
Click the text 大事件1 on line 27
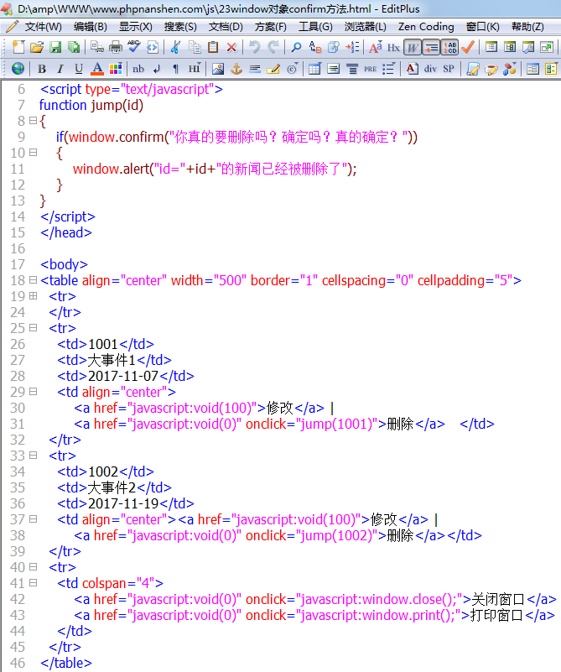(x=112, y=360)
